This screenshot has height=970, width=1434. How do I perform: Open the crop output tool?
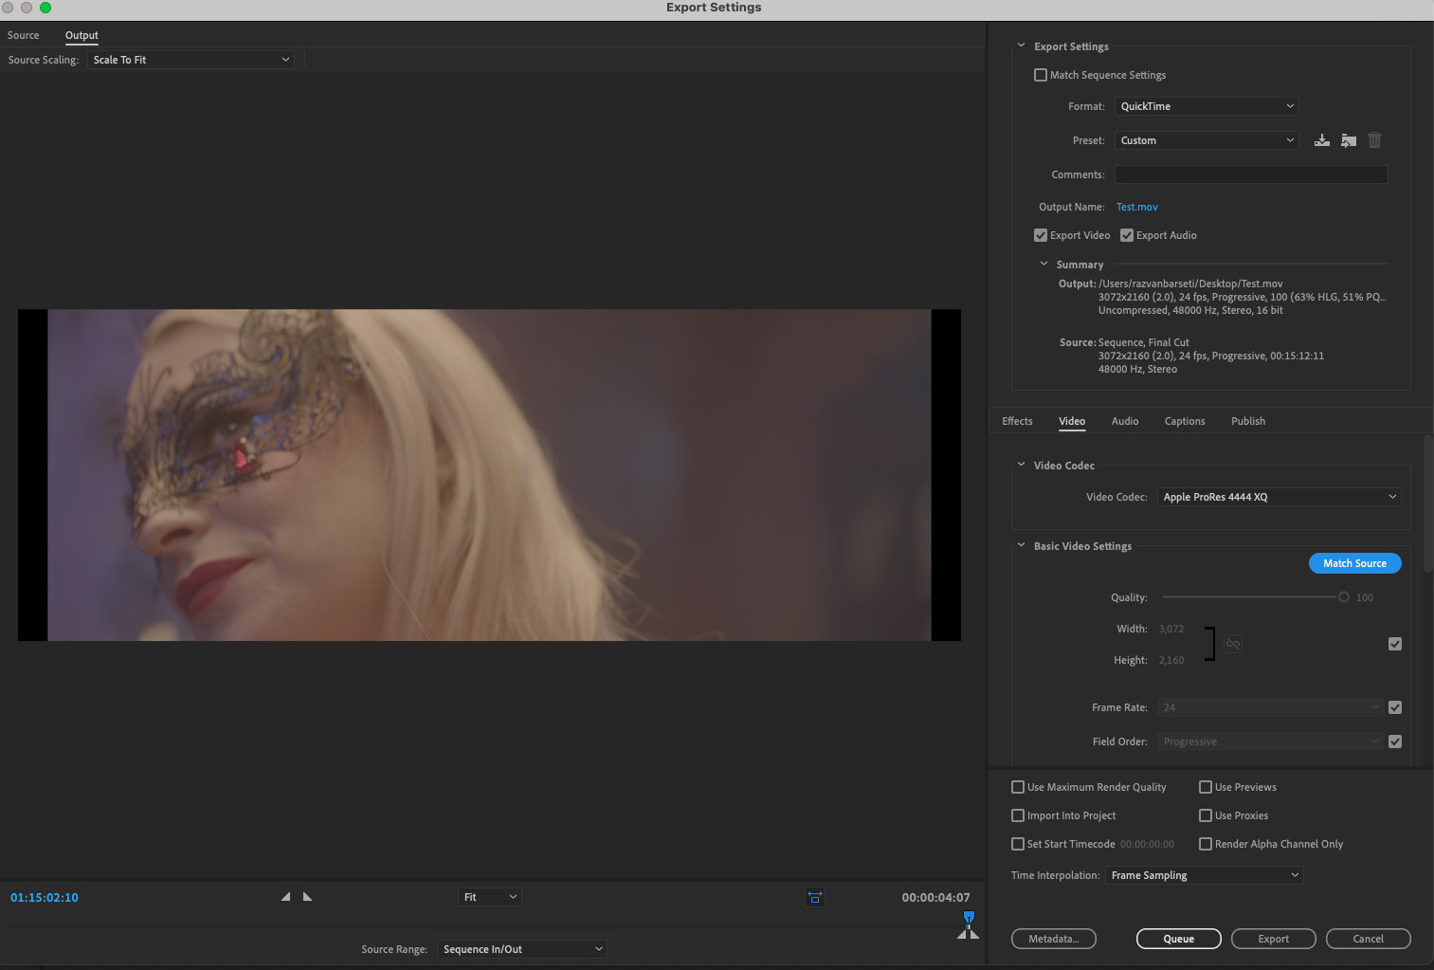click(814, 896)
